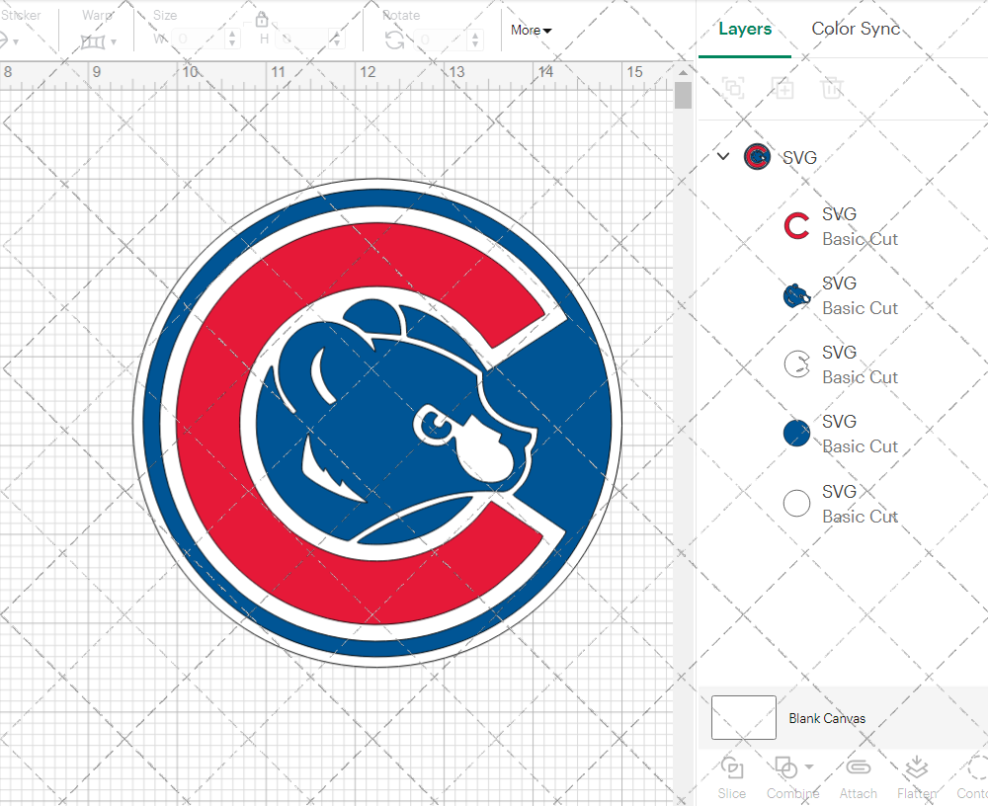
Task: Click the Rotate icon in toolbar
Action: click(x=395, y=40)
